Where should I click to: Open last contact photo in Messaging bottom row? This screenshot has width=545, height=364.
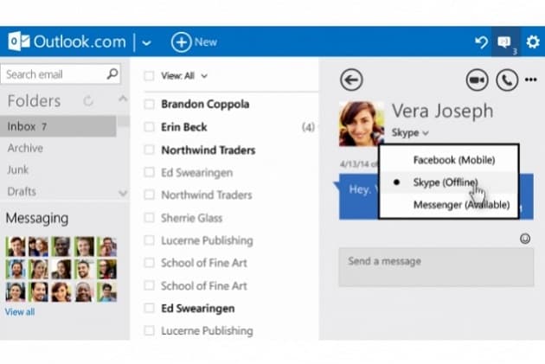[x=106, y=291]
